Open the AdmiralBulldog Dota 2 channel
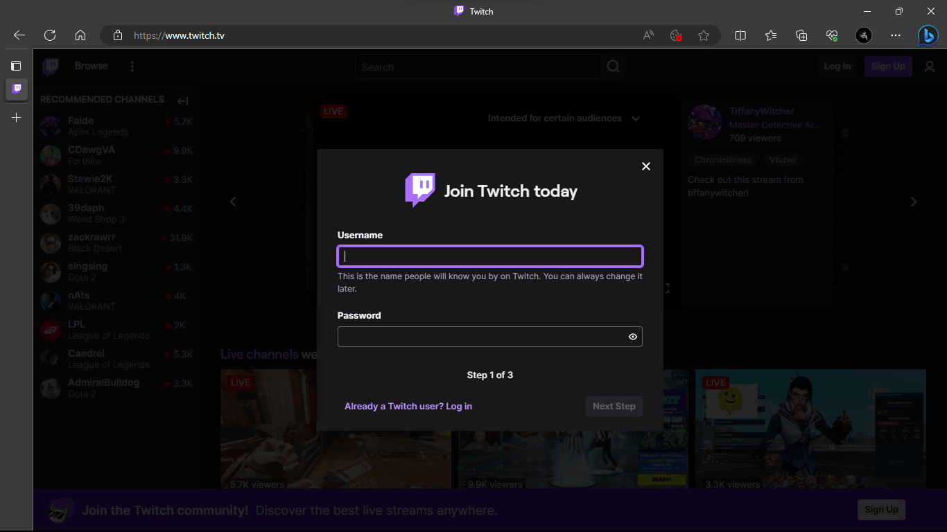Screen dimensions: 947x532 pos(116,388)
